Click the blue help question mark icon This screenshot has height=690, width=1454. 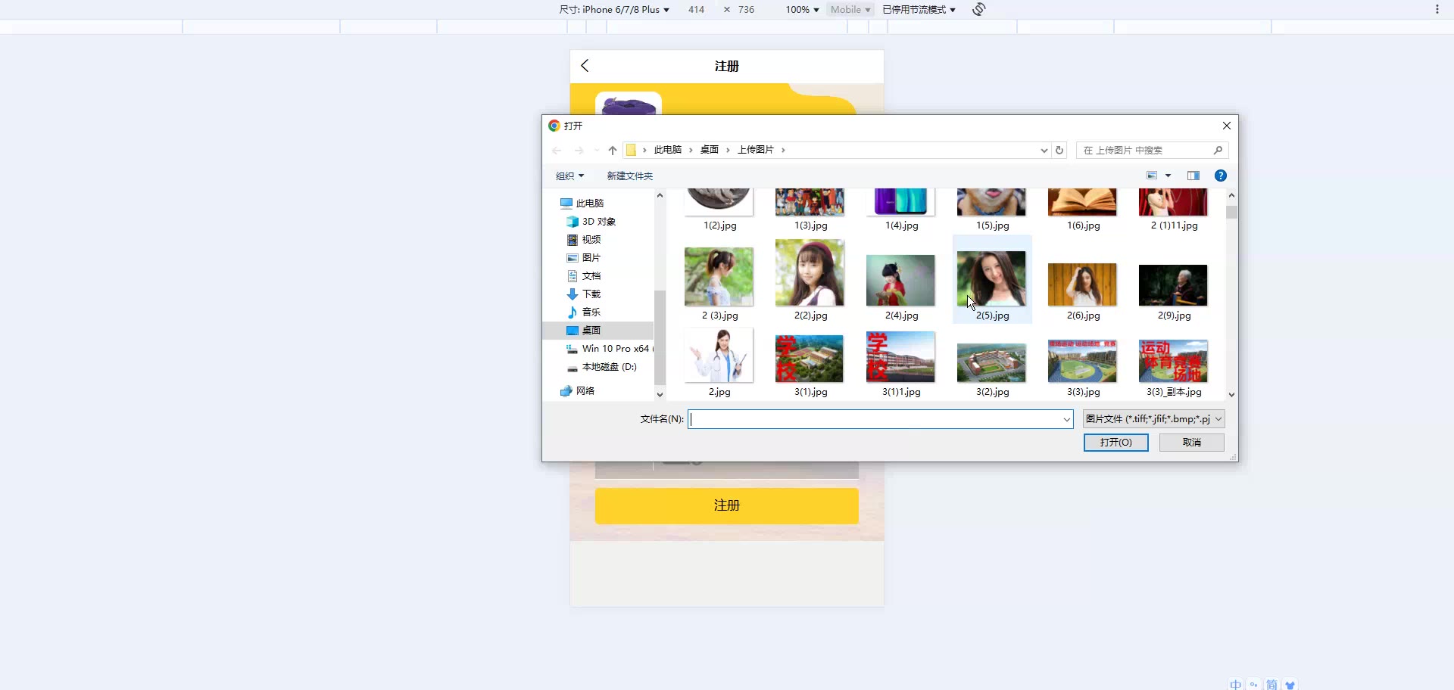[x=1220, y=176]
